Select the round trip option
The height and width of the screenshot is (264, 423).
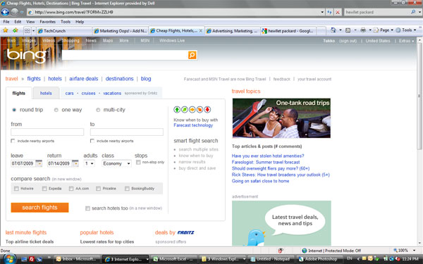(x=14, y=110)
